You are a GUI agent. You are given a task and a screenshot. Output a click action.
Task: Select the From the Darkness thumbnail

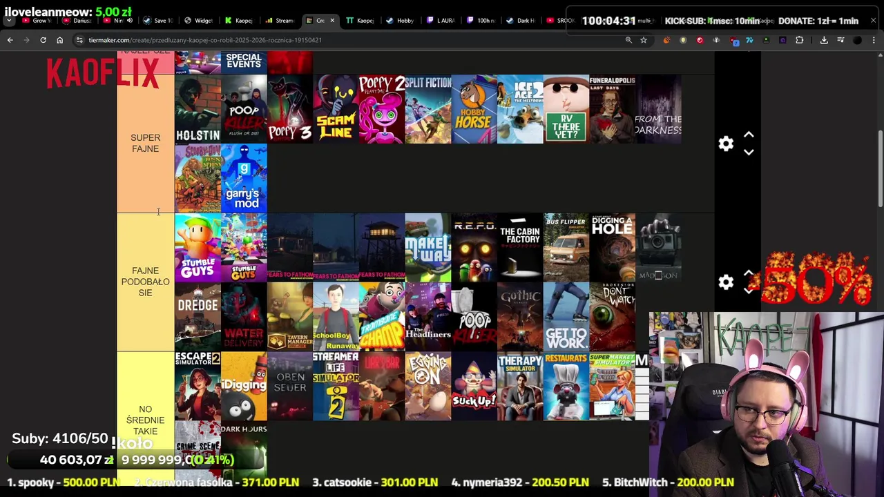click(658, 109)
